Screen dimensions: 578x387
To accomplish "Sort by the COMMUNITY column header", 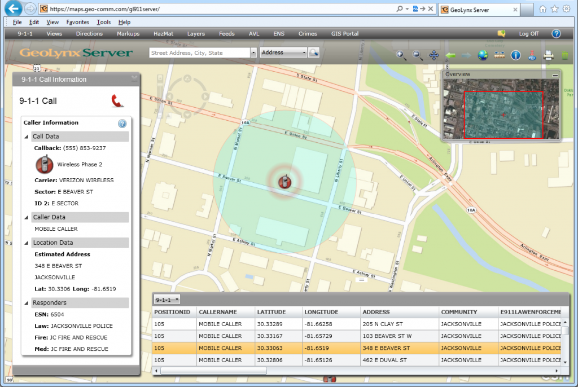I will tap(468, 312).
